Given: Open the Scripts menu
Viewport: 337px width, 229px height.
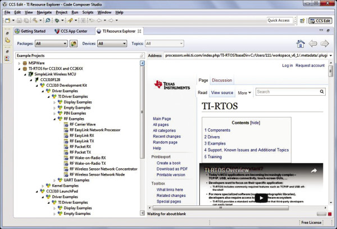Looking at the screenshot, I should click(x=88, y=12).
